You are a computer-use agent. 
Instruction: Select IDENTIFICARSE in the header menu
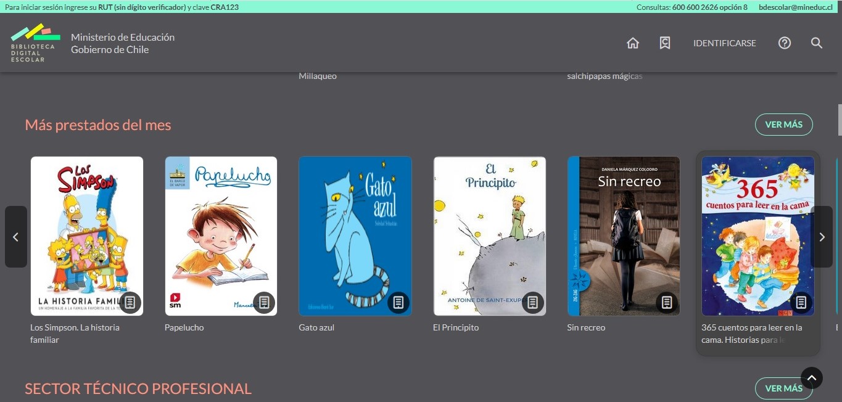[x=725, y=43]
